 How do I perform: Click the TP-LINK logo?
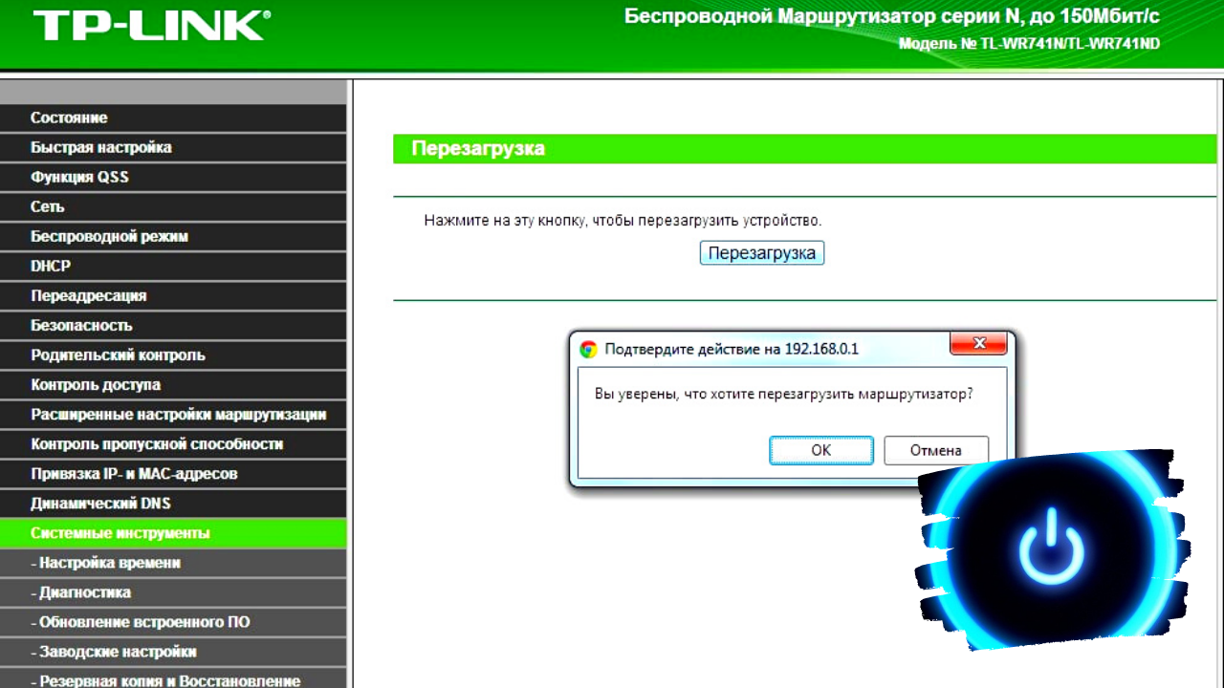(x=151, y=26)
